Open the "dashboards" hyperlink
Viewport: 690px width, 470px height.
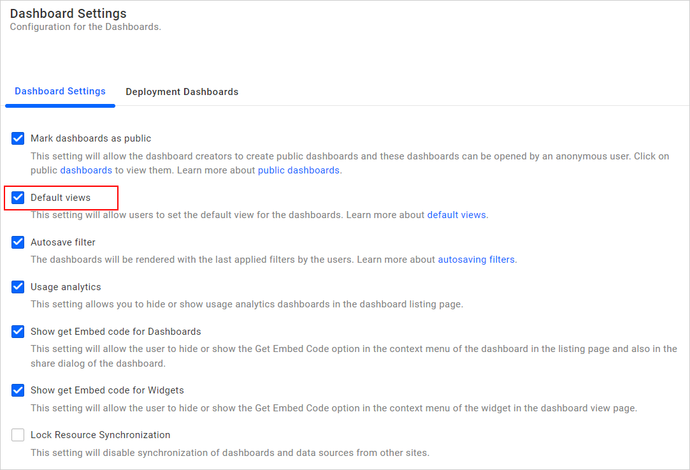coord(86,170)
